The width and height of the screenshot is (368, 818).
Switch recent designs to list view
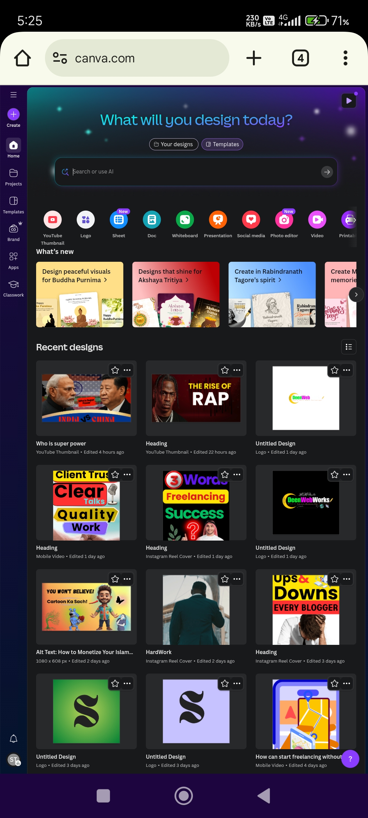[349, 347]
